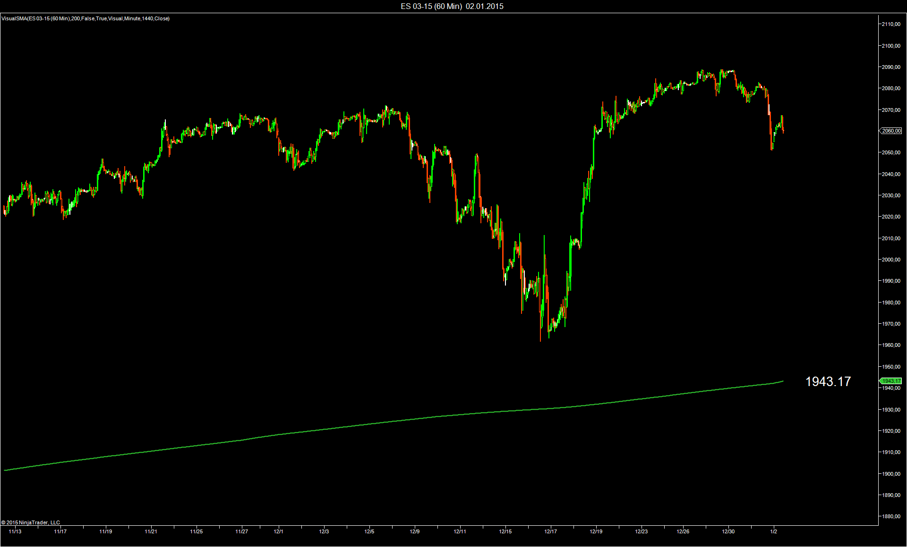The height and width of the screenshot is (547, 907).
Task: Select the 2070,00 price level label
Action: (x=891, y=110)
